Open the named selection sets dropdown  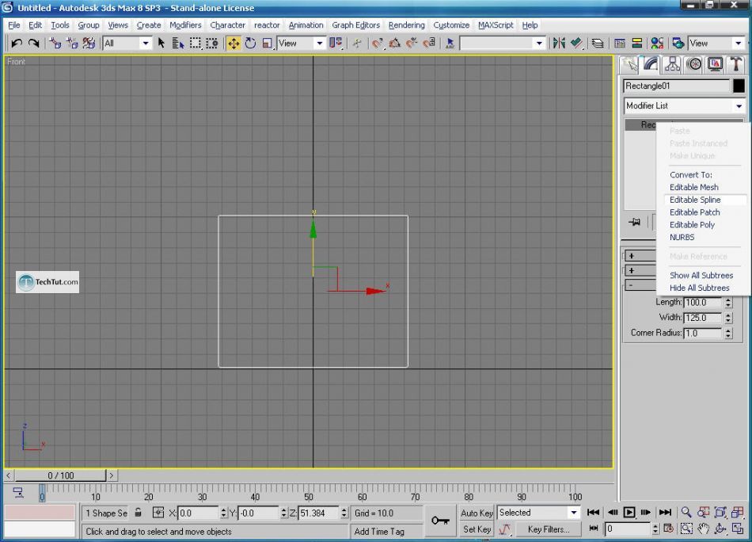[x=540, y=44]
